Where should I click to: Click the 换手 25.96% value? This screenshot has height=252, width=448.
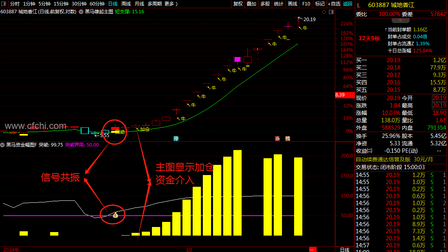coord(391,136)
